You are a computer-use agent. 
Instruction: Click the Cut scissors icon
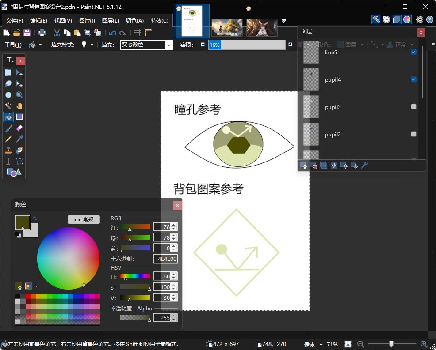coord(57,33)
